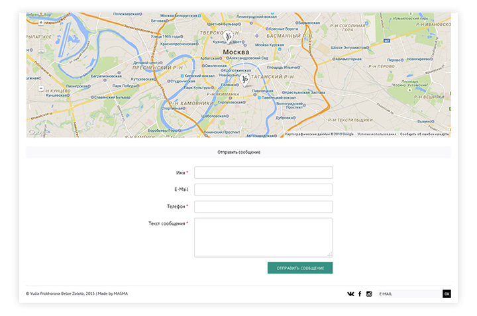477x316 pixels.
Task: Click into the Текст сообщения textarea
Action: [x=264, y=238]
